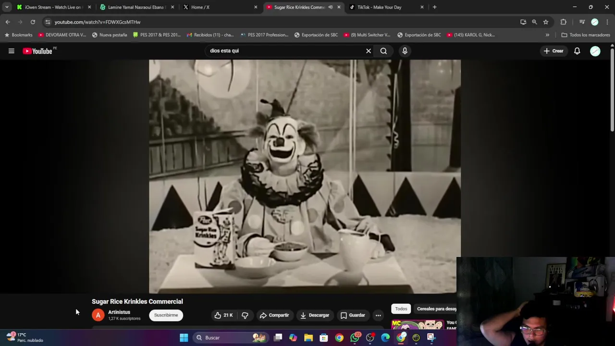Launch Microsoft Edge from the taskbar

coord(385,338)
